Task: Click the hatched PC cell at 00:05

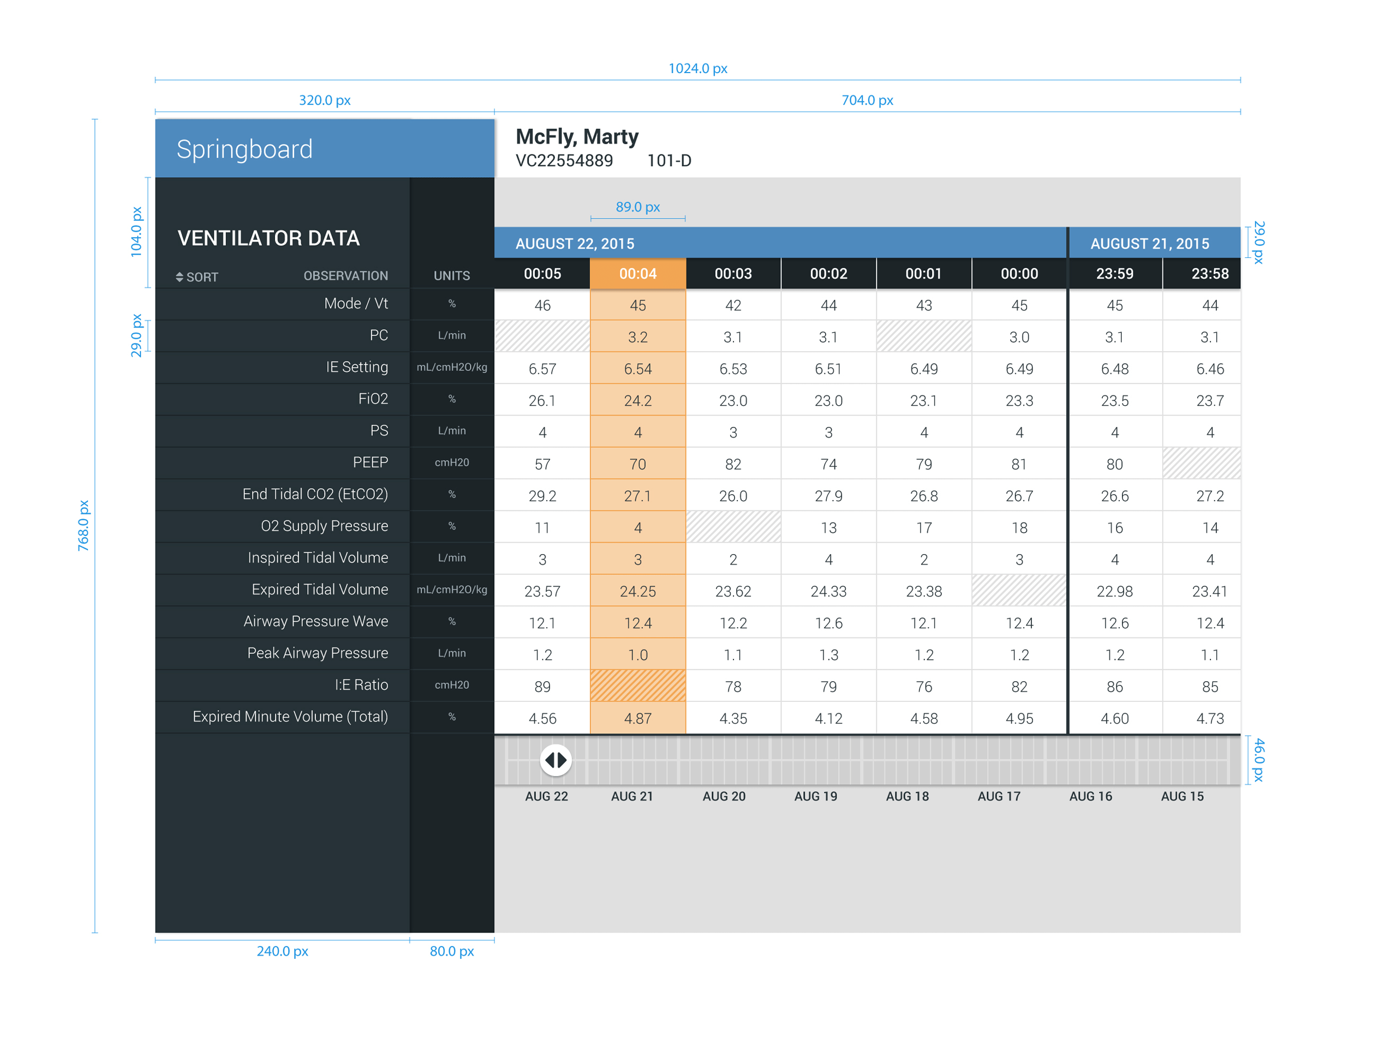Action: 542,336
